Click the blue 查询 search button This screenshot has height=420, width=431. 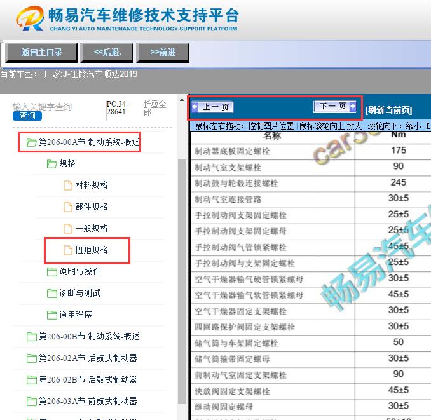27,116
